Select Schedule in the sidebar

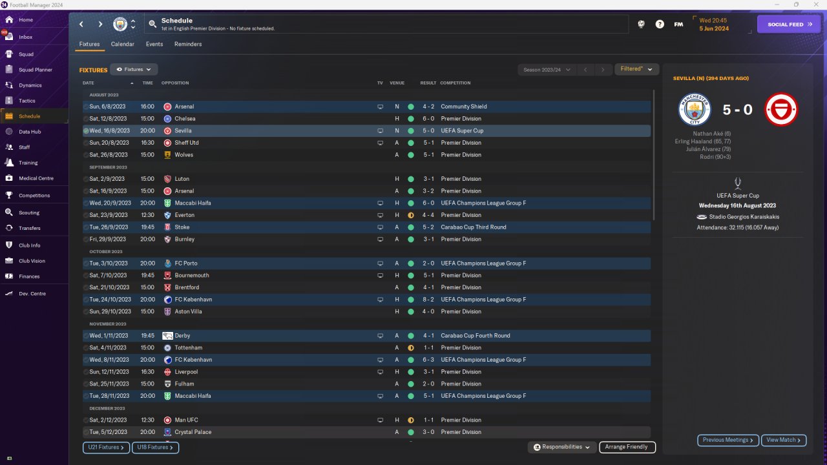point(34,116)
